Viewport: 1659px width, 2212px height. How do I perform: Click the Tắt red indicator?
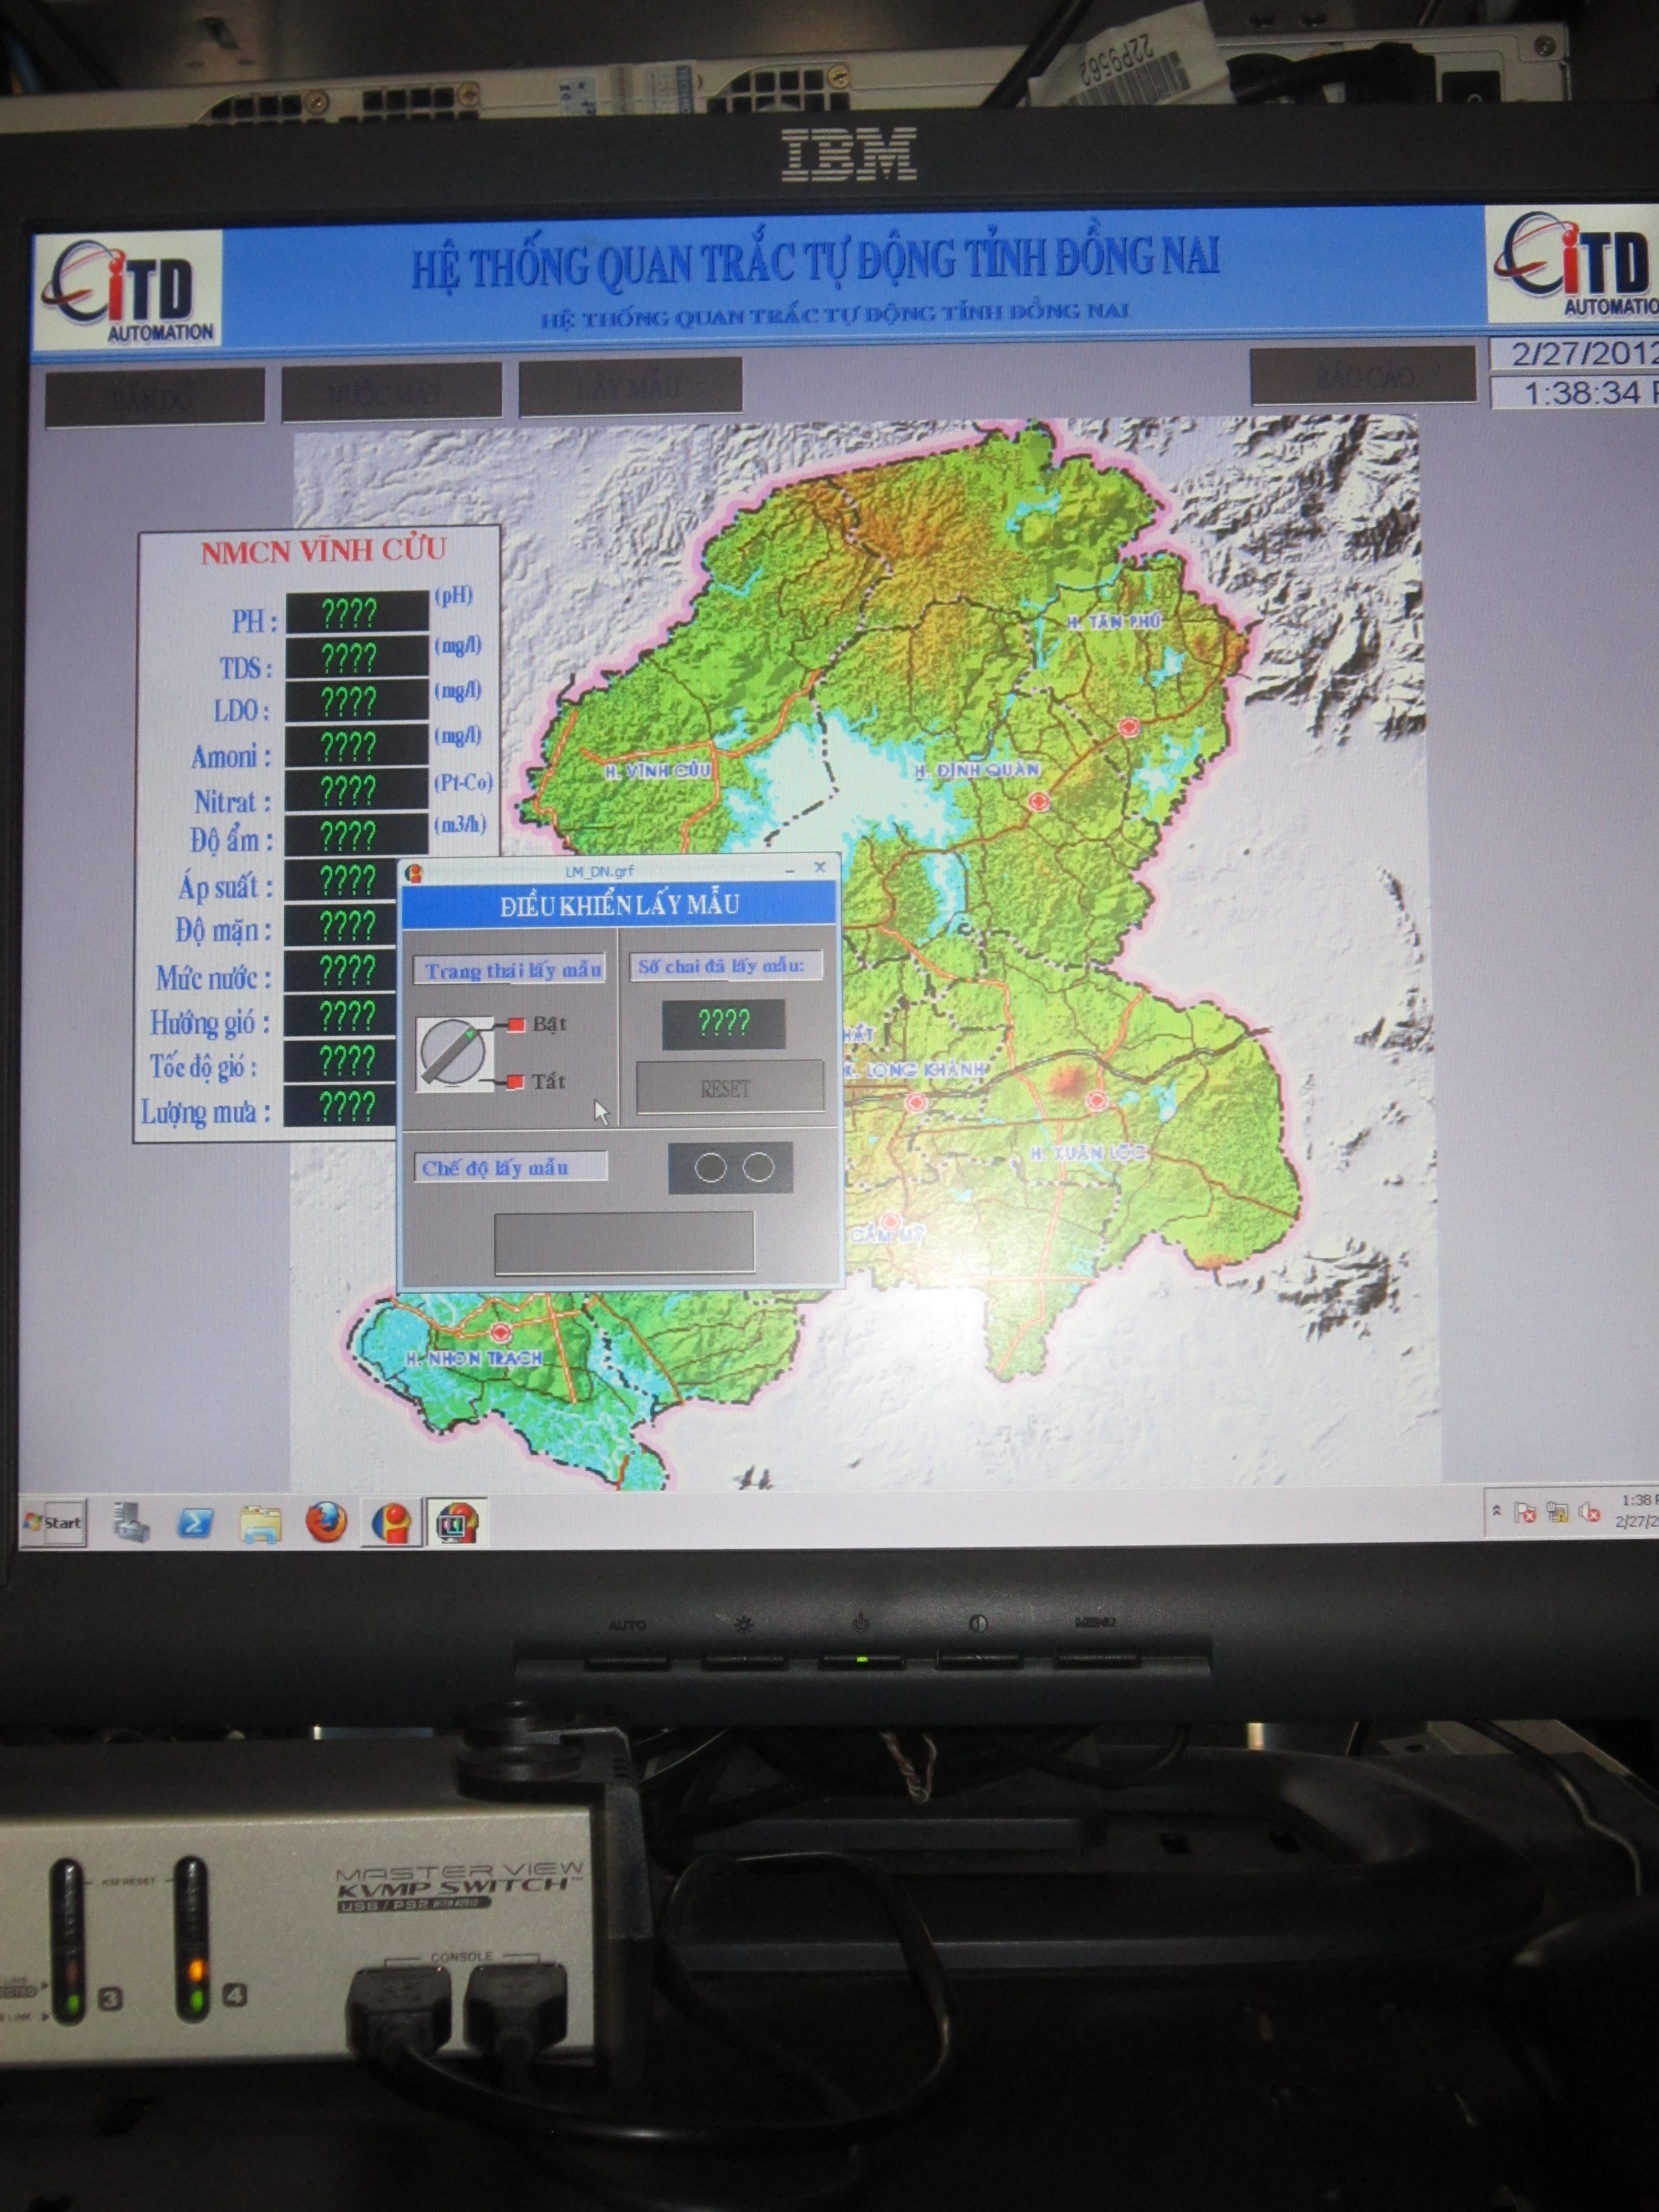pyautogui.click(x=516, y=1082)
